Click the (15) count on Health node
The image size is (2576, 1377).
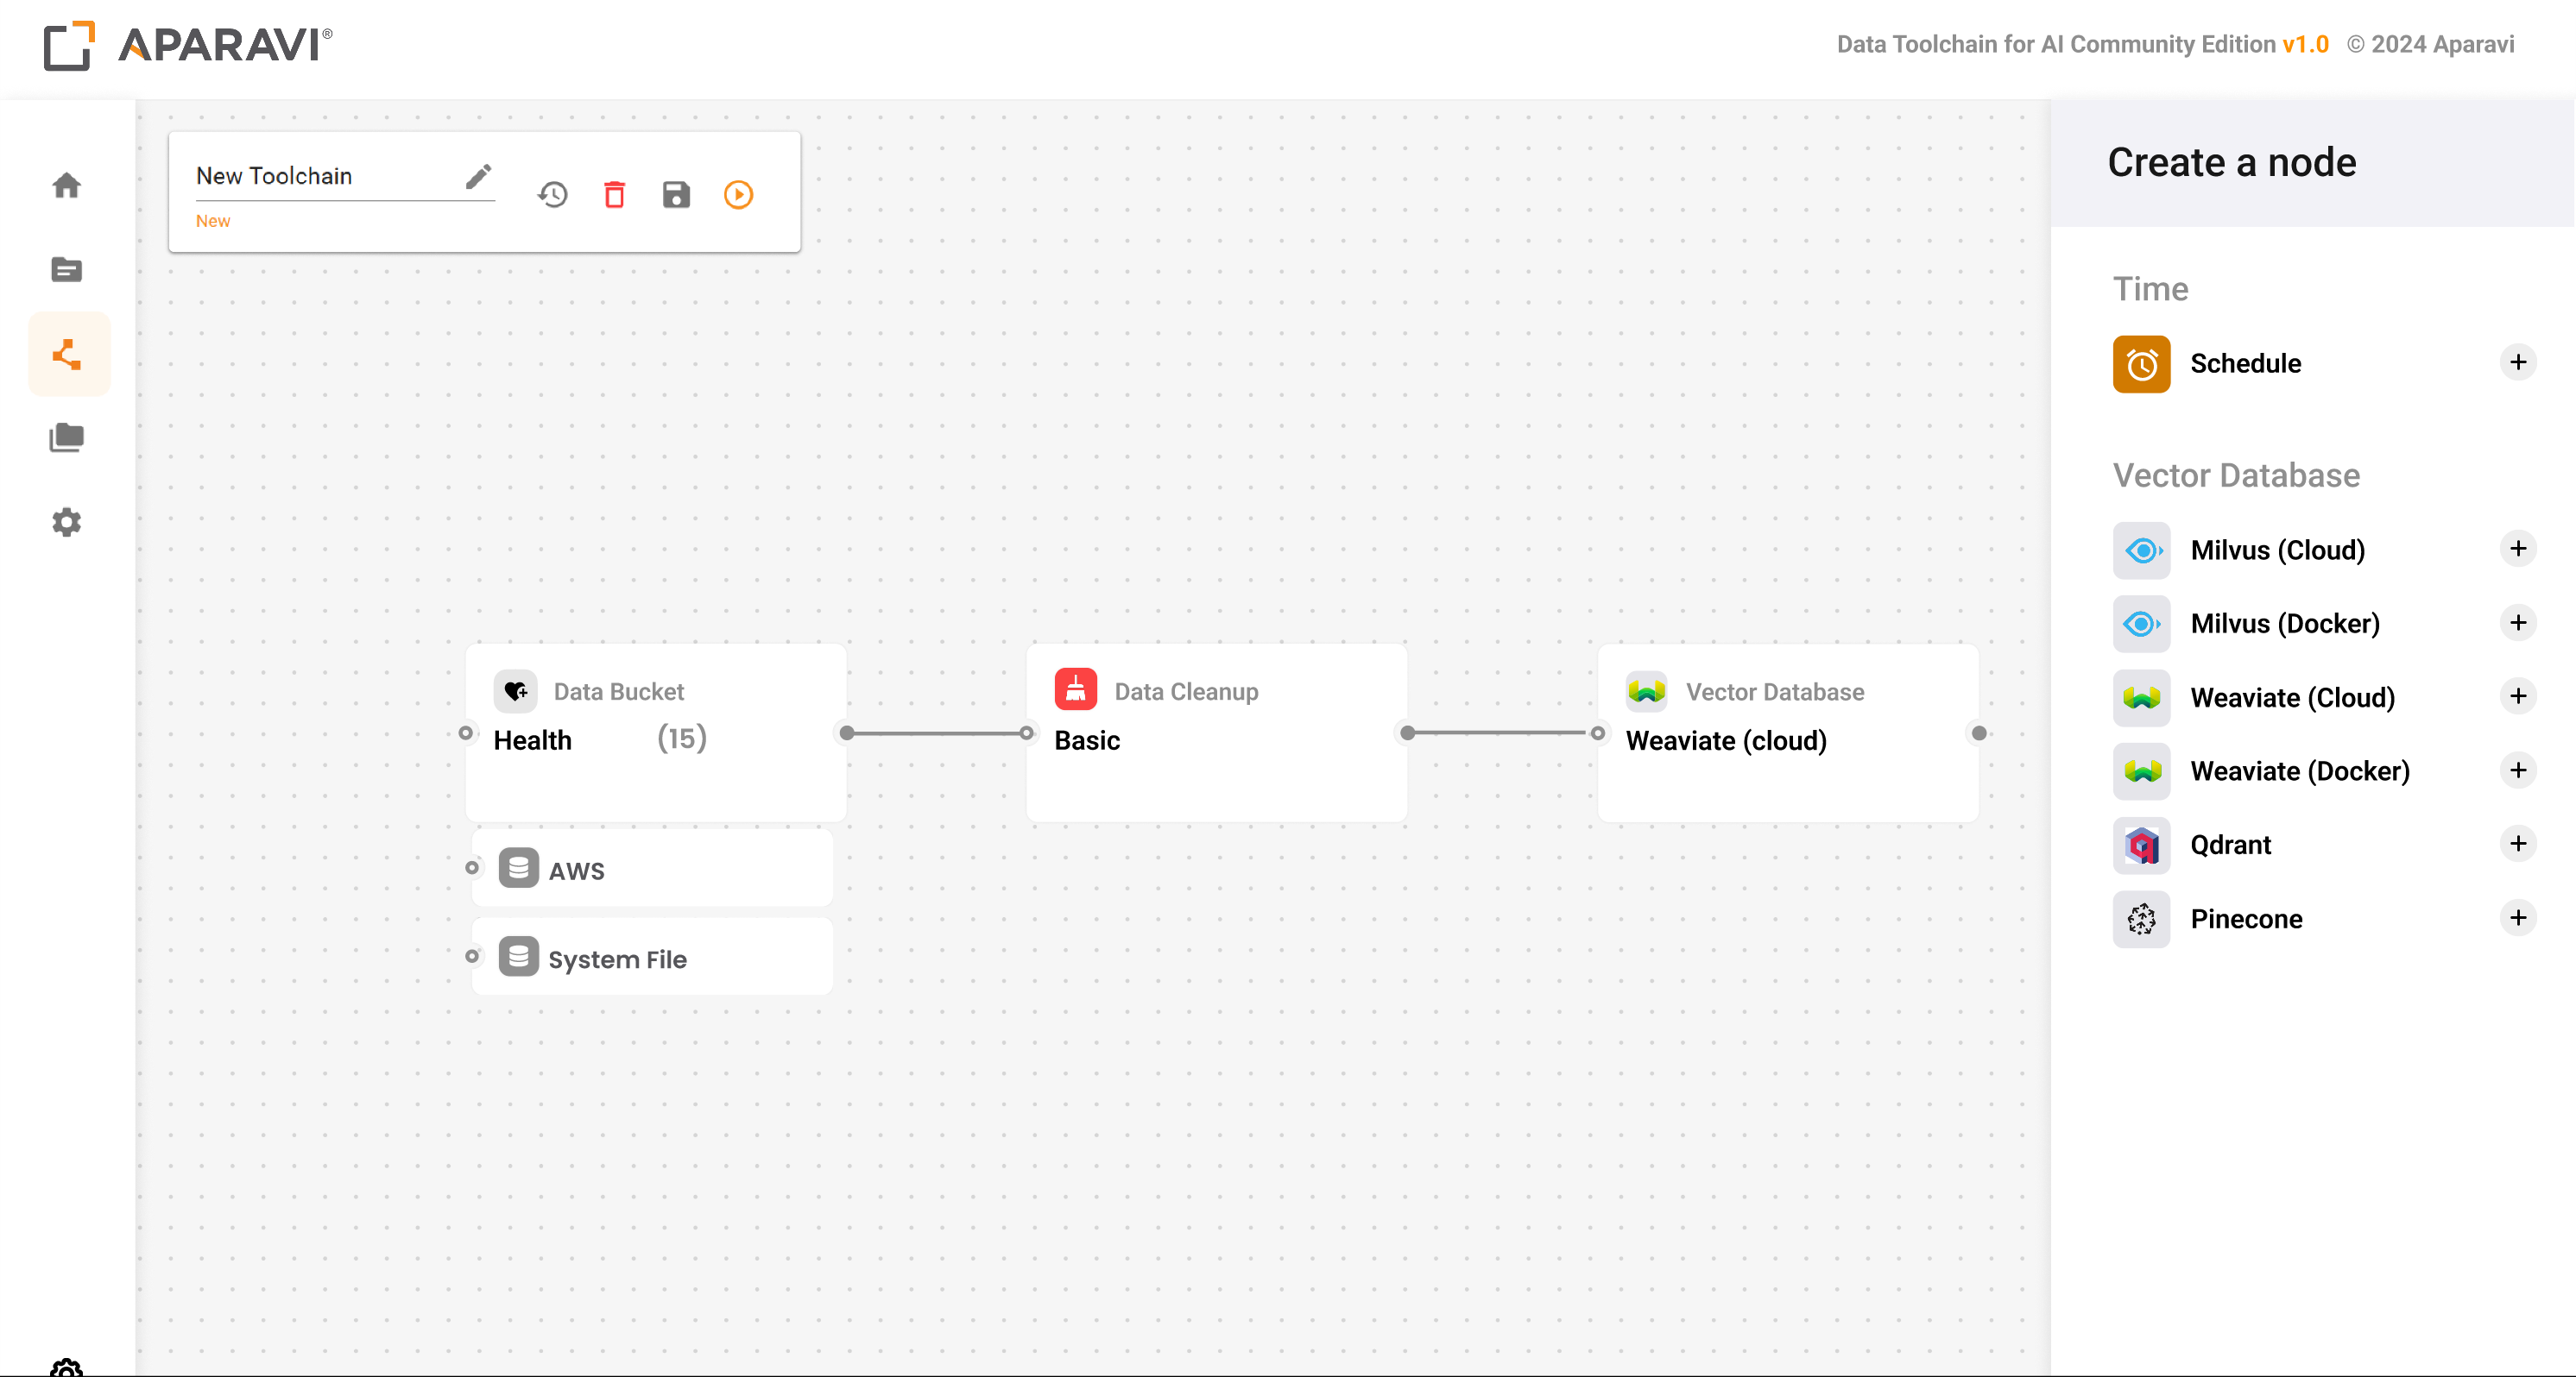[682, 739]
